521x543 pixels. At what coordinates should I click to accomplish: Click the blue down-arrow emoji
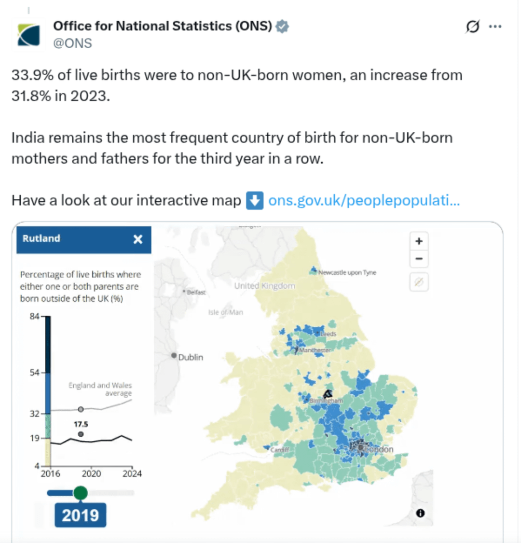(255, 200)
